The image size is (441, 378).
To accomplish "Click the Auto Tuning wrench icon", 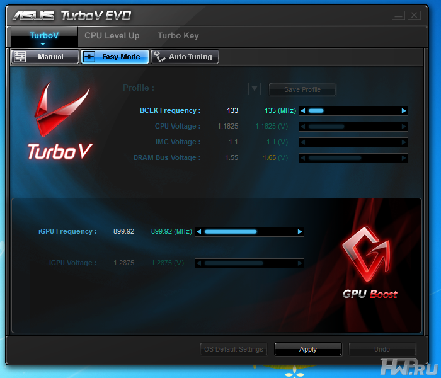I will click(x=159, y=57).
